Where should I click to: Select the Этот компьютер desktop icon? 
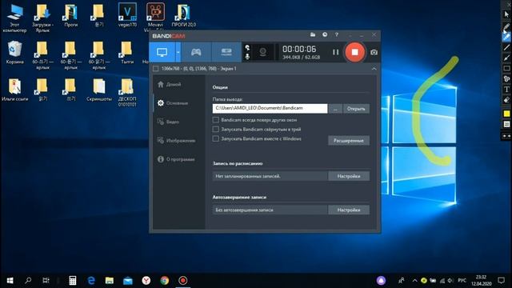pyautogui.click(x=14, y=18)
